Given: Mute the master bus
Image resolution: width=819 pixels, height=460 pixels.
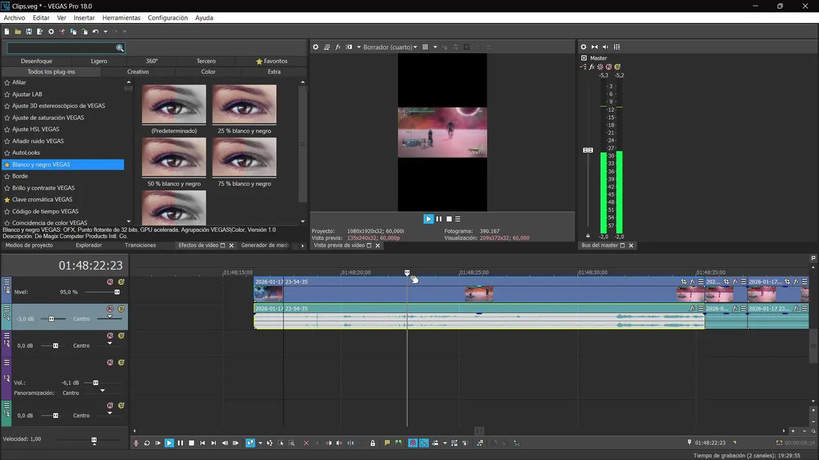Looking at the screenshot, I should (608, 66).
